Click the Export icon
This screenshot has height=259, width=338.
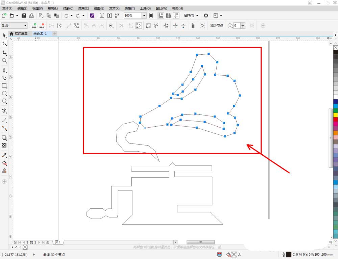(110, 16)
